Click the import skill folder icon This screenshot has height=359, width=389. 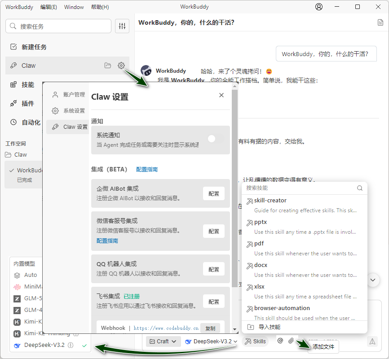[x=251, y=327]
